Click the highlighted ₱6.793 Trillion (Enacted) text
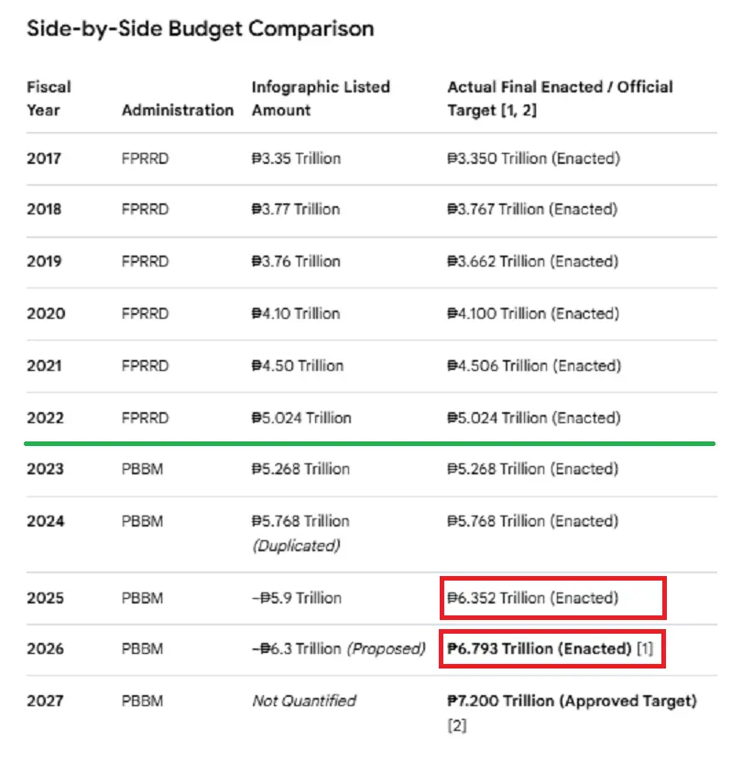731x761 pixels. 539,648
